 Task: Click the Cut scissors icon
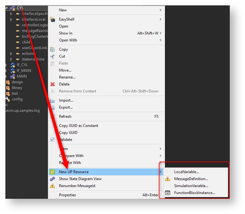point(52,56)
